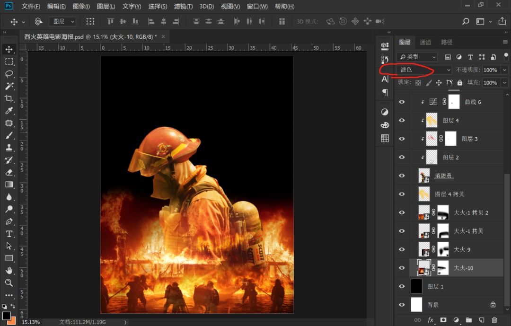Select the Gradient tool
Viewport: 511px width, 326px height.
pos(9,185)
